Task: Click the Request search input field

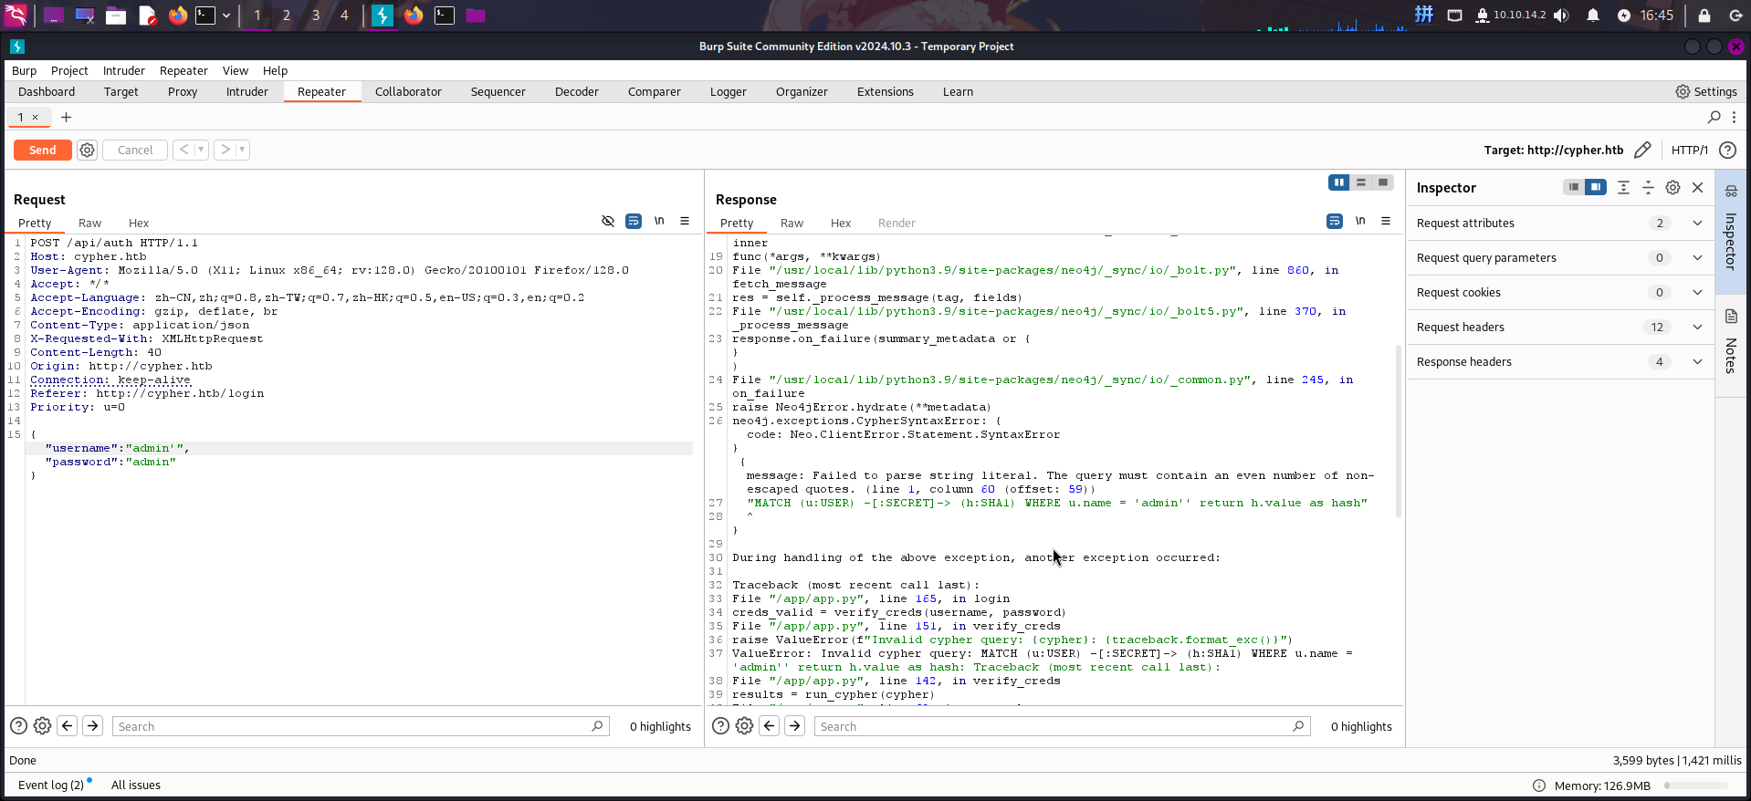Action: point(361,726)
